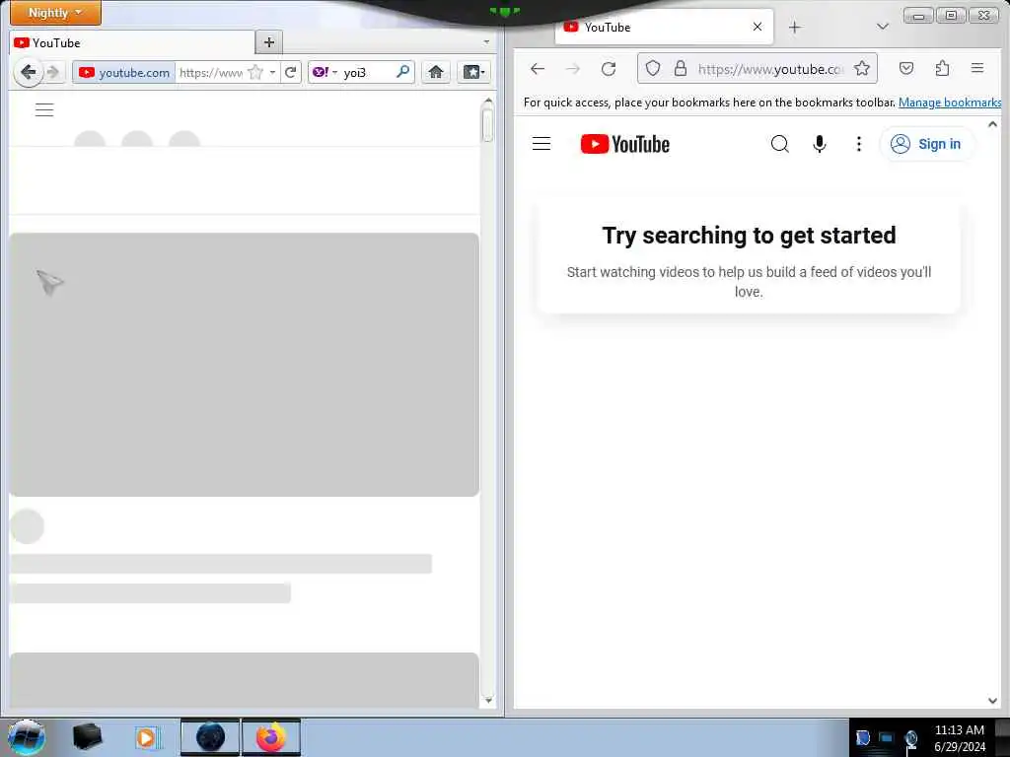Open the bookmarks menu button in Nightly
Screen dimensions: 1010x757
point(474,72)
